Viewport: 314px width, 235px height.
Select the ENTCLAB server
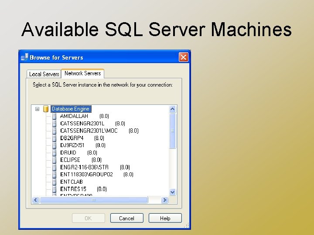(72, 182)
